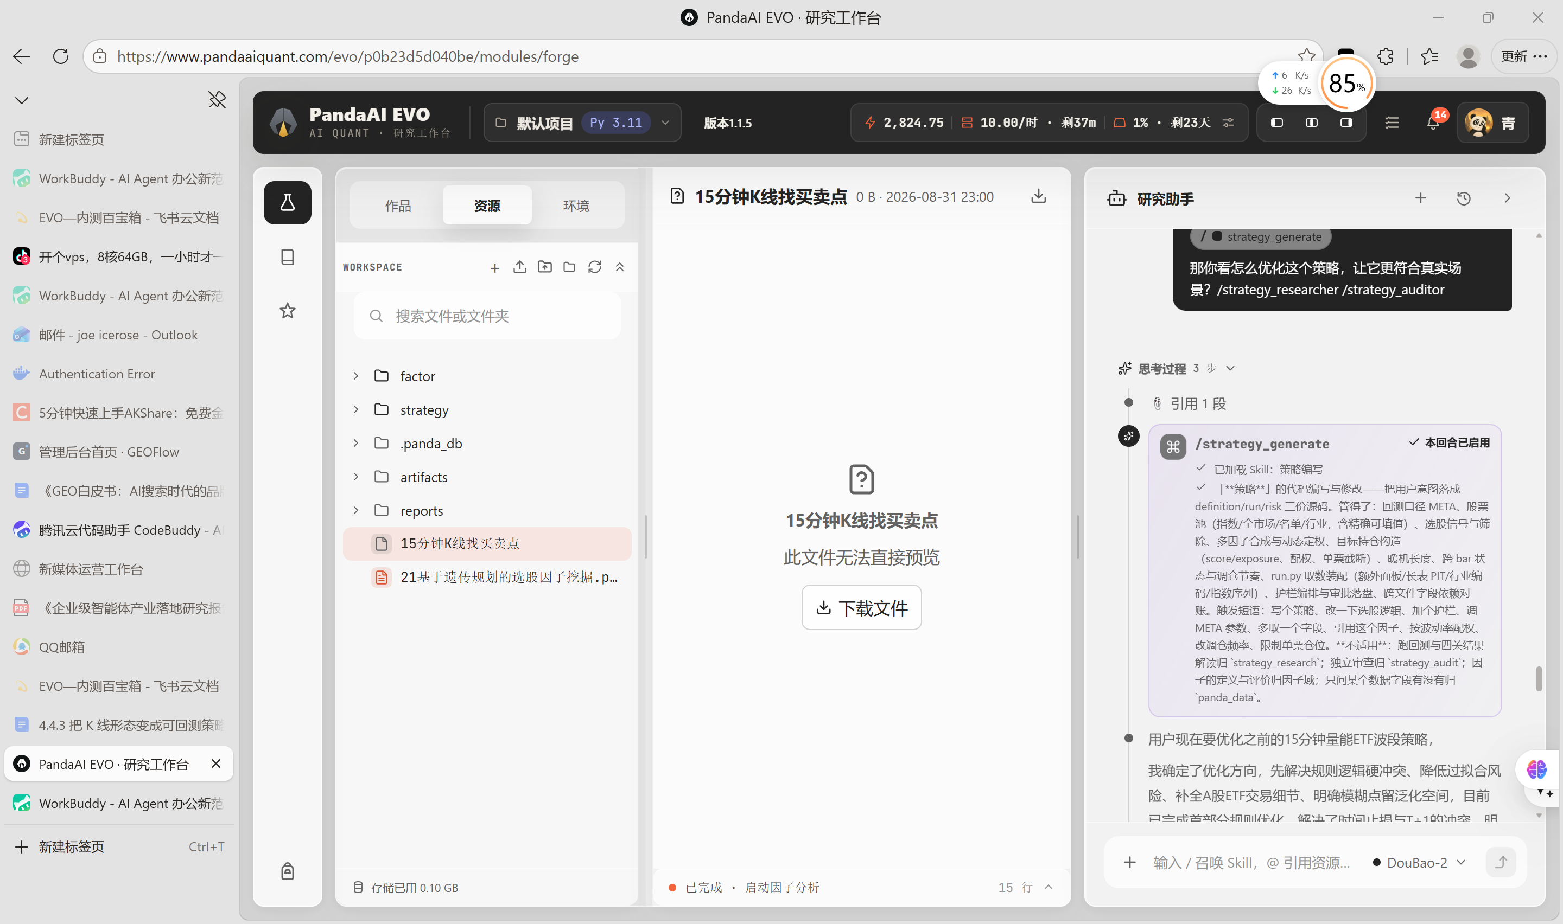
Task: Open the task list icon in header
Action: pos(1392,123)
